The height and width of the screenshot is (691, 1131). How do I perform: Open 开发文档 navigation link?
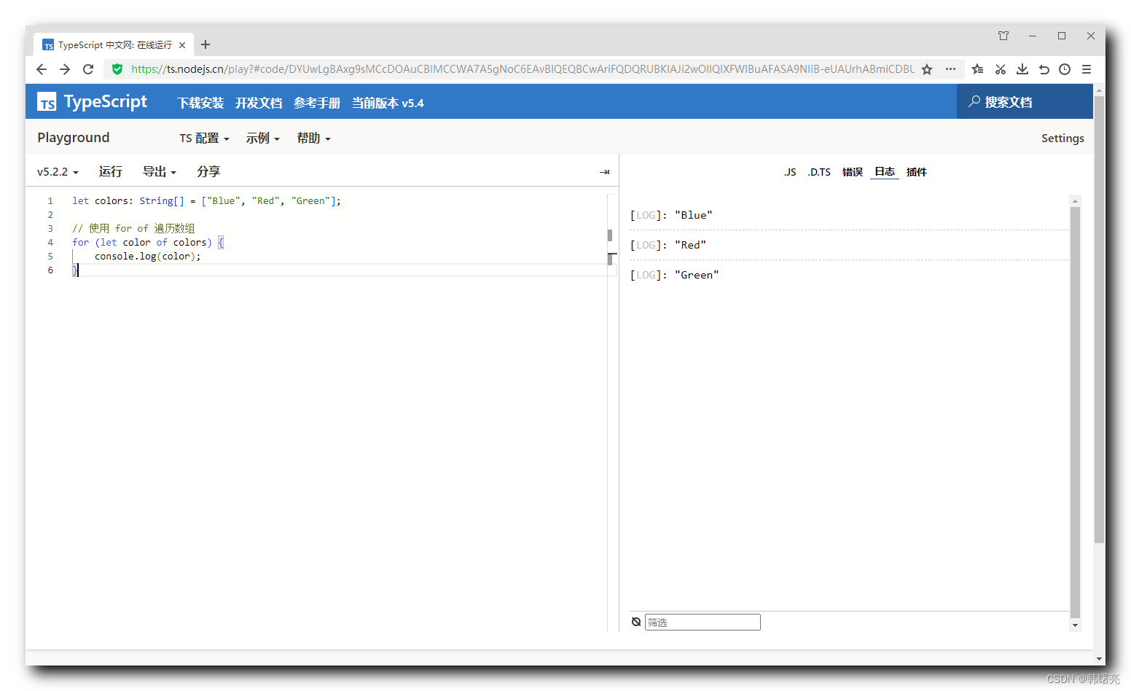(x=259, y=103)
